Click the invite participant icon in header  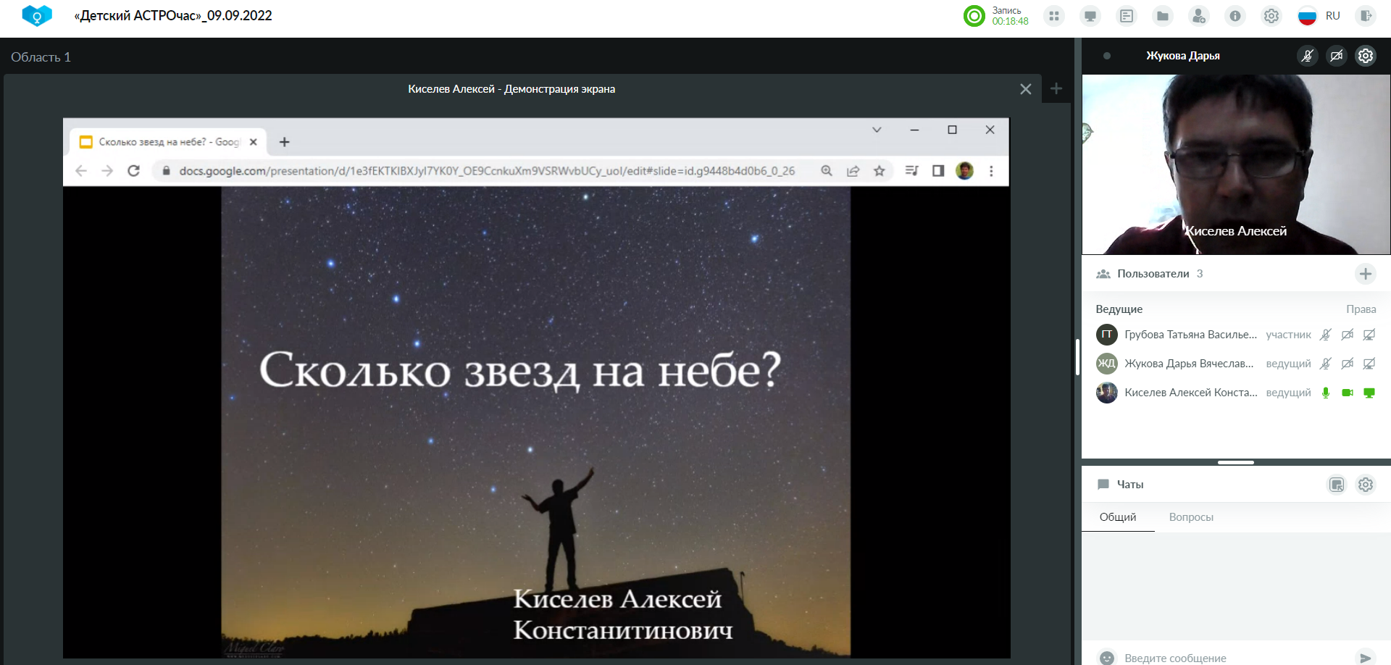point(1199,16)
